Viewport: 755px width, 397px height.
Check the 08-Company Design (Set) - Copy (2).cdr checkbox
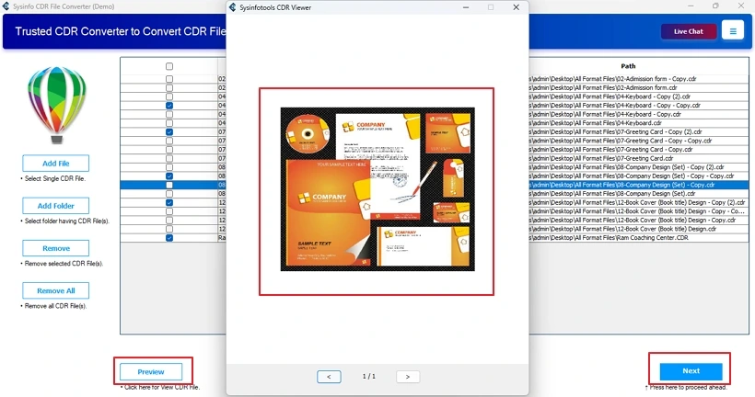point(169,167)
